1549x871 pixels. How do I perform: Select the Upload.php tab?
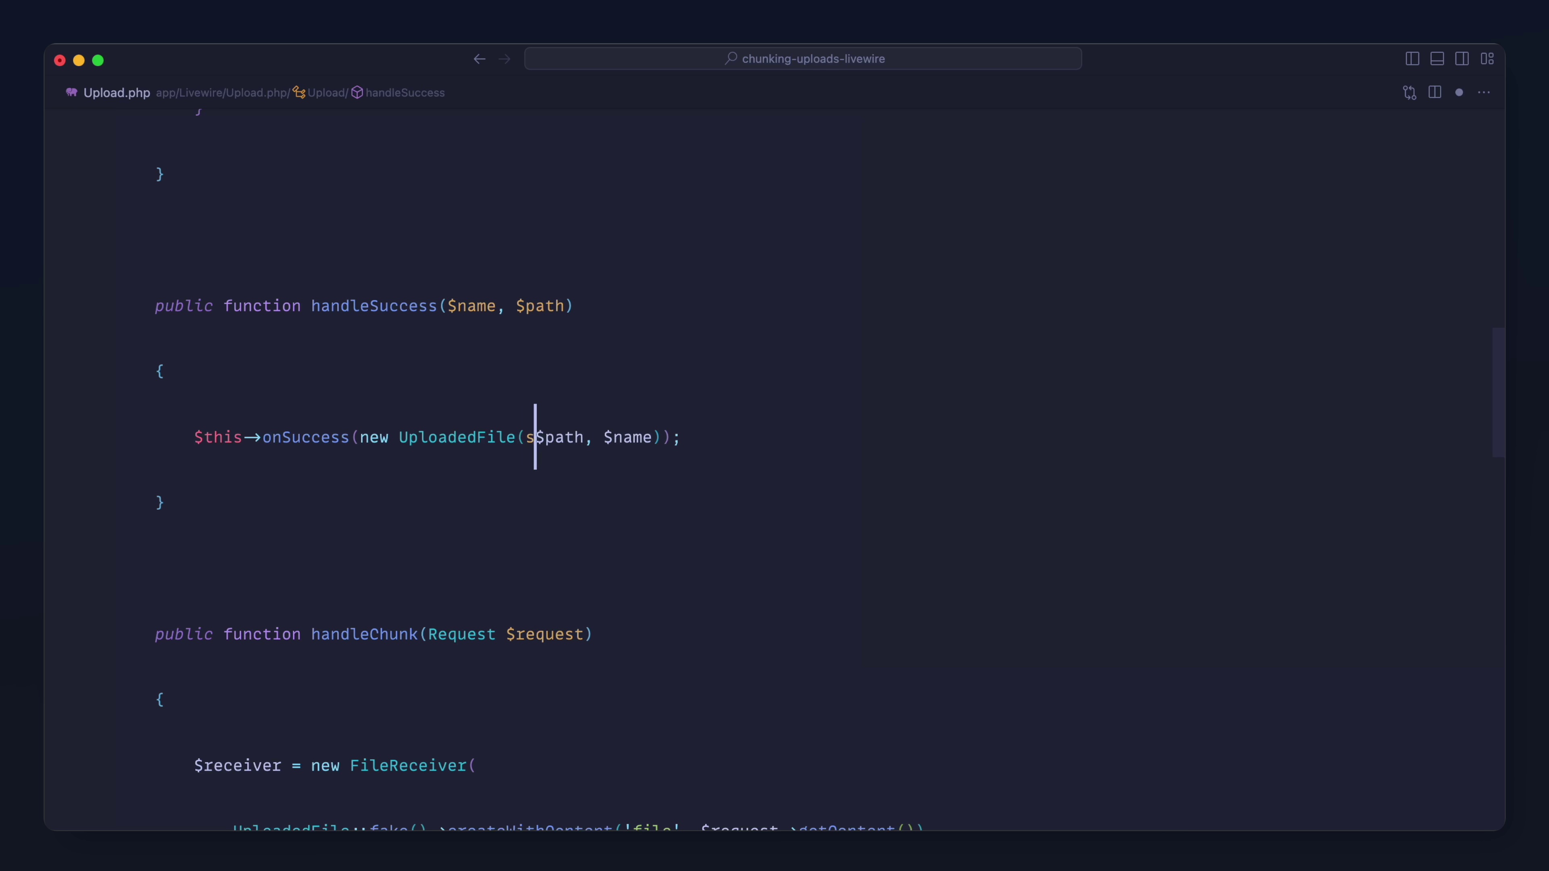117,93
